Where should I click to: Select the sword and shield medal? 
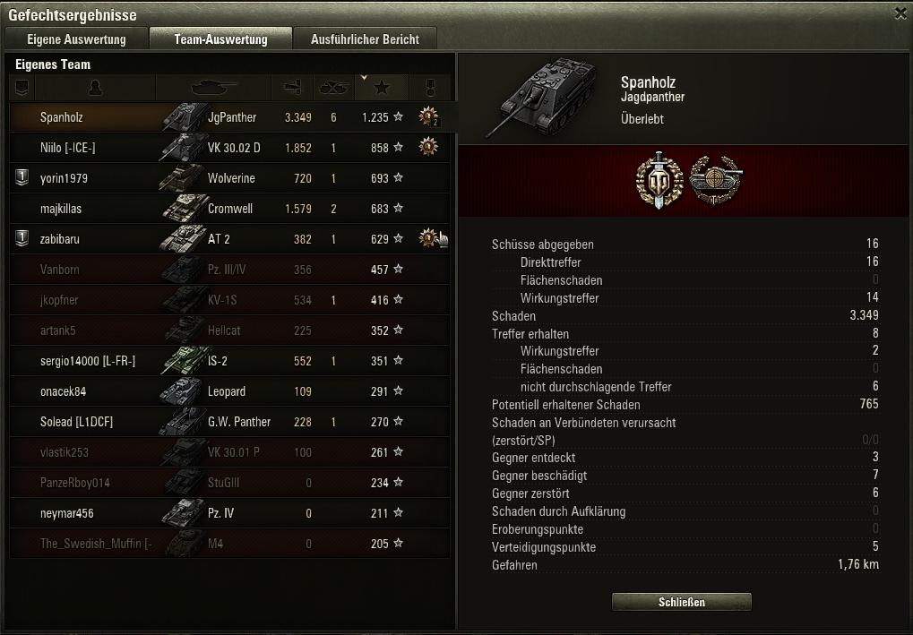659,180
